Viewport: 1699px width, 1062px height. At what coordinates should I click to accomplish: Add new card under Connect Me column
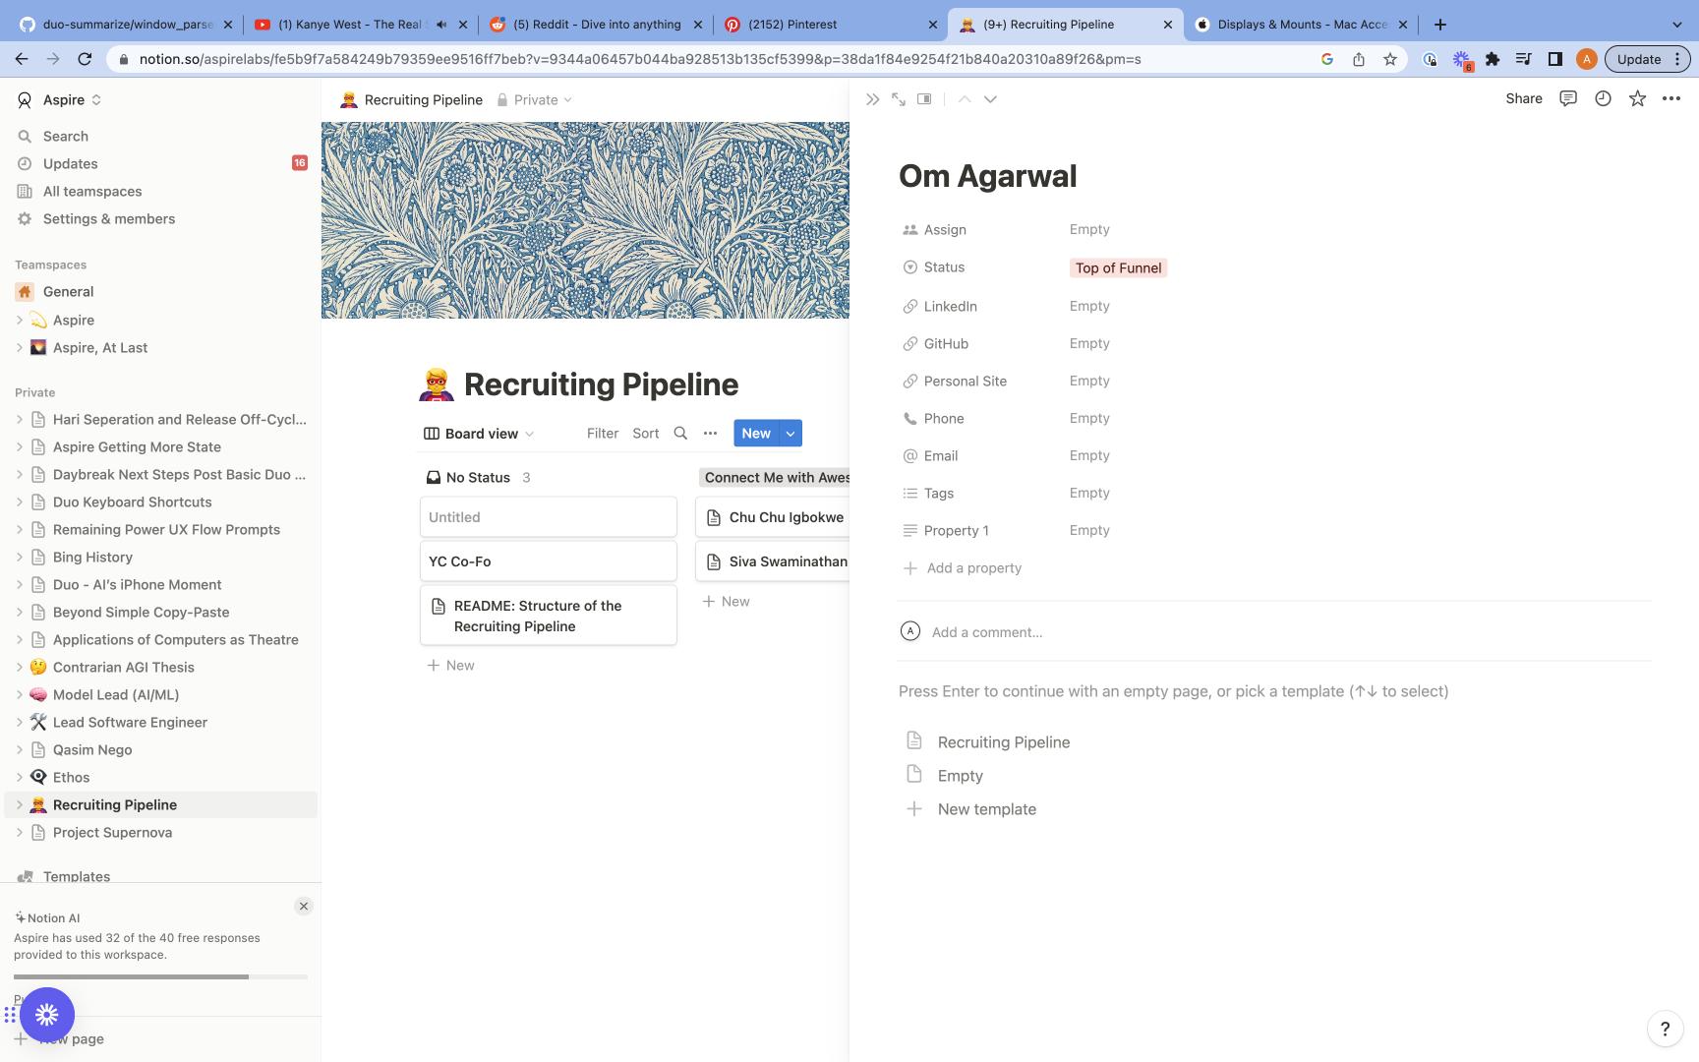coord(727,602)
